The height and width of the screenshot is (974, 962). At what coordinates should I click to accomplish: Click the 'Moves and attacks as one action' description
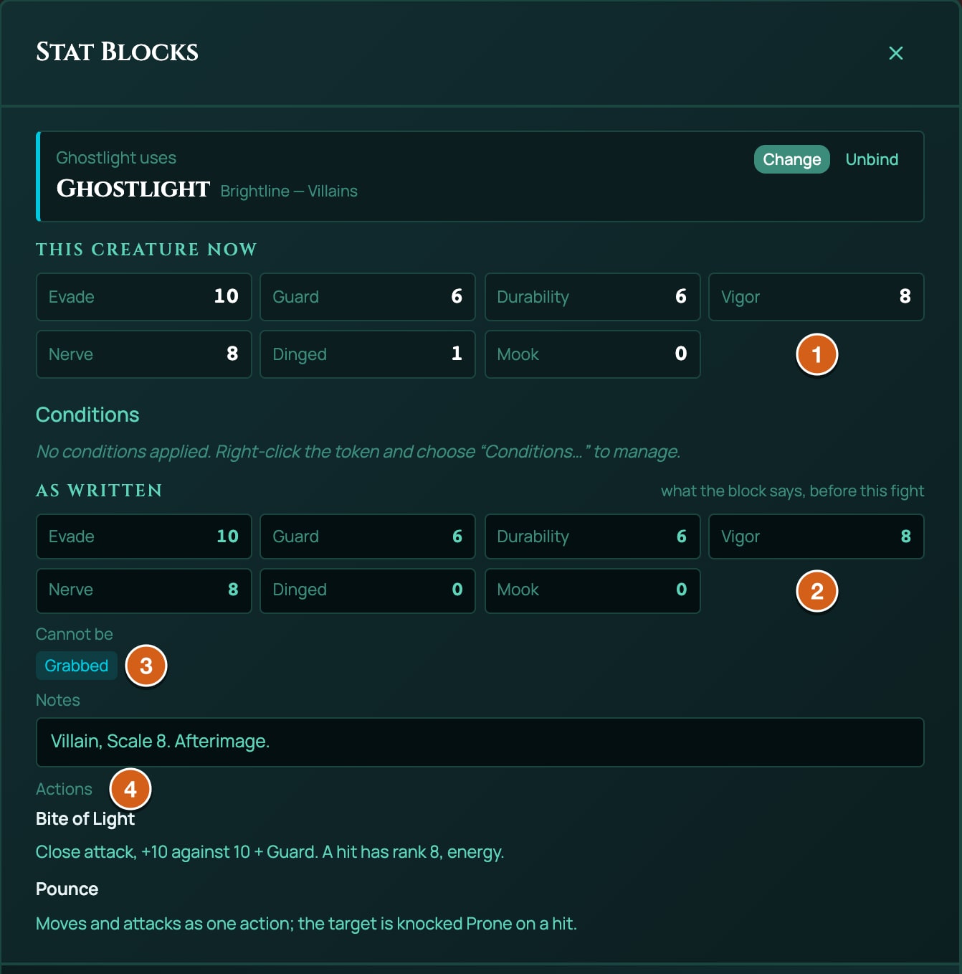[x=306, y=924]
